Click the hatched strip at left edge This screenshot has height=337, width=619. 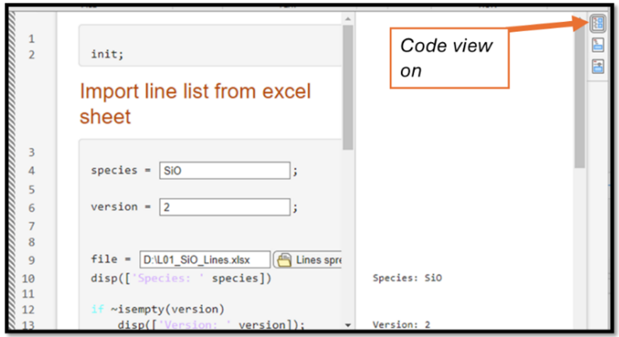coord(12,170)
